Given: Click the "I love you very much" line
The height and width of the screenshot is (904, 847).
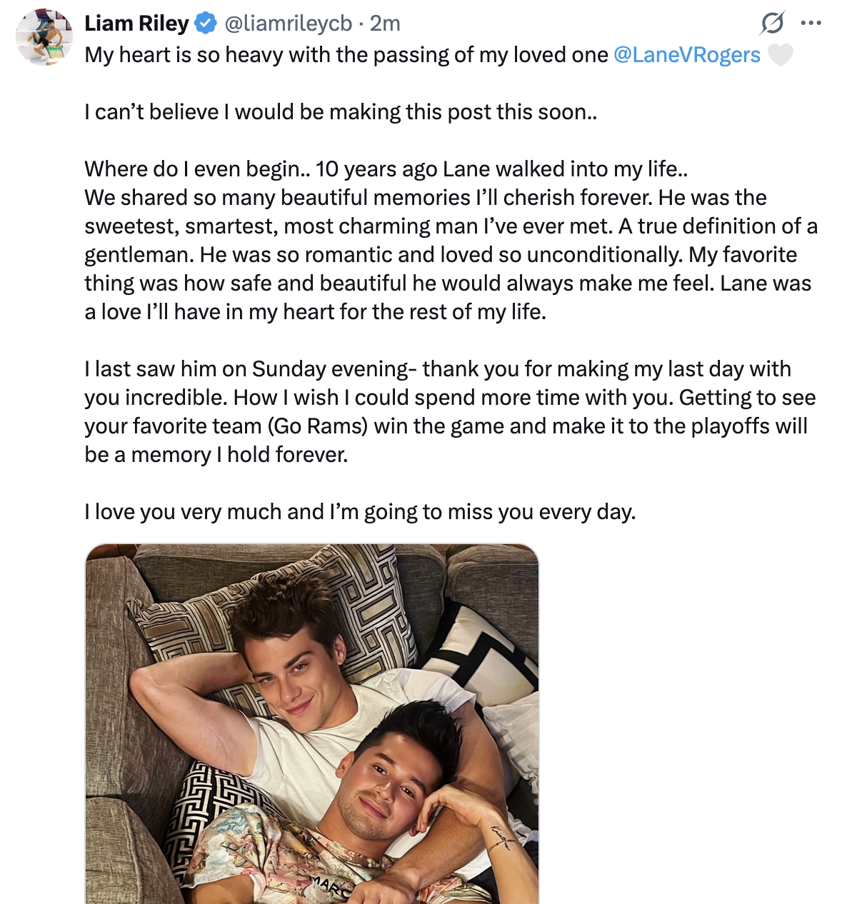Looking at the screenshot, I should point(359,512).
